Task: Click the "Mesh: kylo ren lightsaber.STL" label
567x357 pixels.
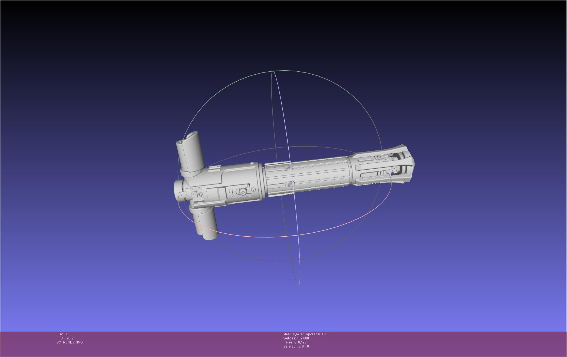Action: [x=305, y=334]
